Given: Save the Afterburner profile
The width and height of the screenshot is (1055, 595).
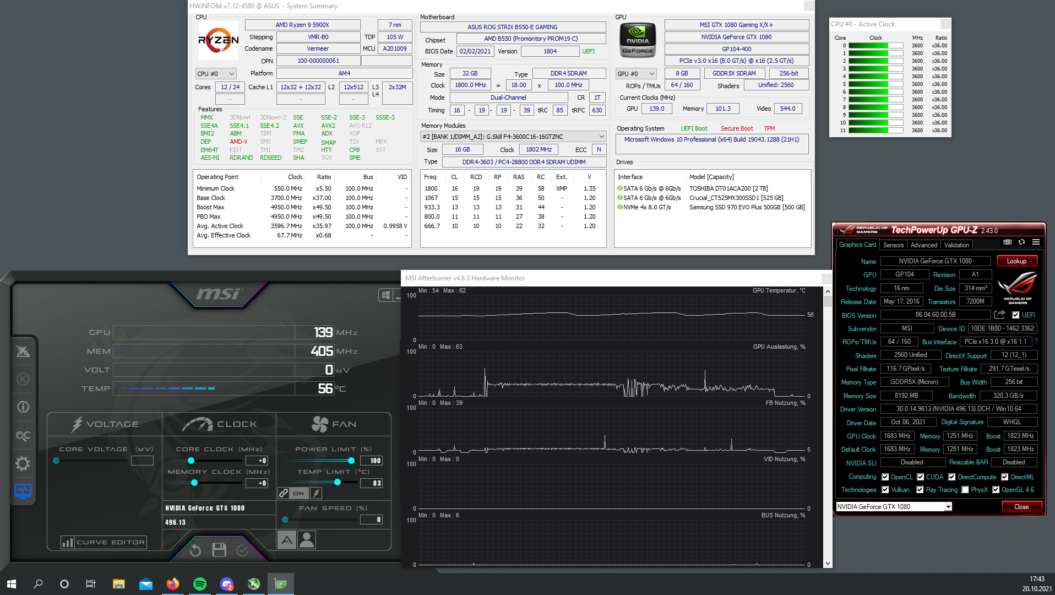Looking at the screenshot, I should [x=219, y=550].
